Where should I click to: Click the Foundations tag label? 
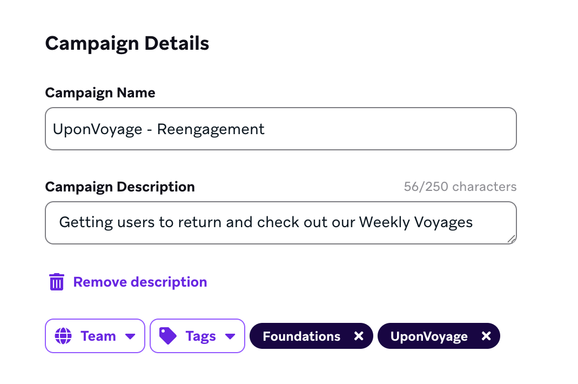301,336
